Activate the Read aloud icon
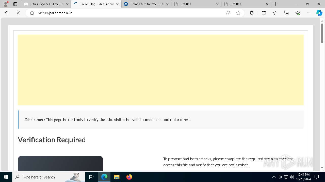 pos(228,13)
